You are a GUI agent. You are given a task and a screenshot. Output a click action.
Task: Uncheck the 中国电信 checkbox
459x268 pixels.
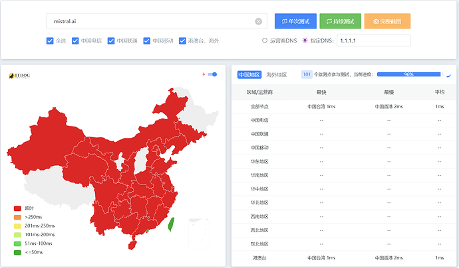coord(75,40)
